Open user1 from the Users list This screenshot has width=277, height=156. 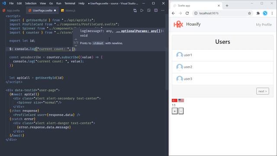click(x=222, y=55)
